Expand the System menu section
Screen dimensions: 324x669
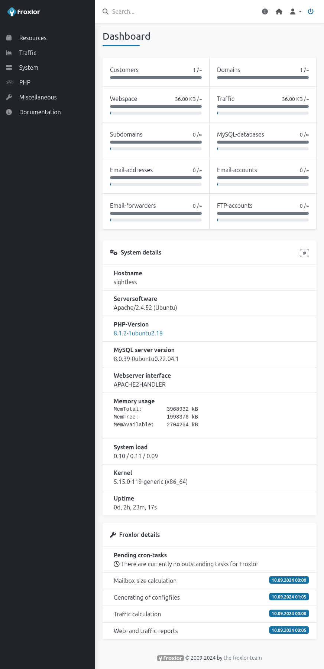coord(29,68)
